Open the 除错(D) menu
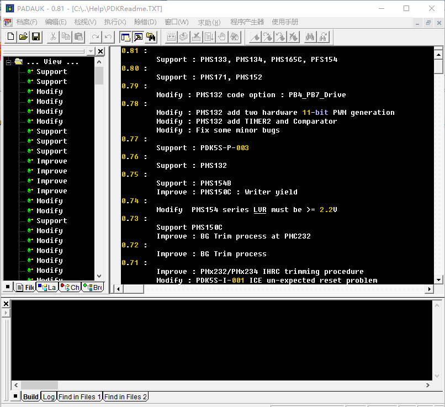 (145, 22)
